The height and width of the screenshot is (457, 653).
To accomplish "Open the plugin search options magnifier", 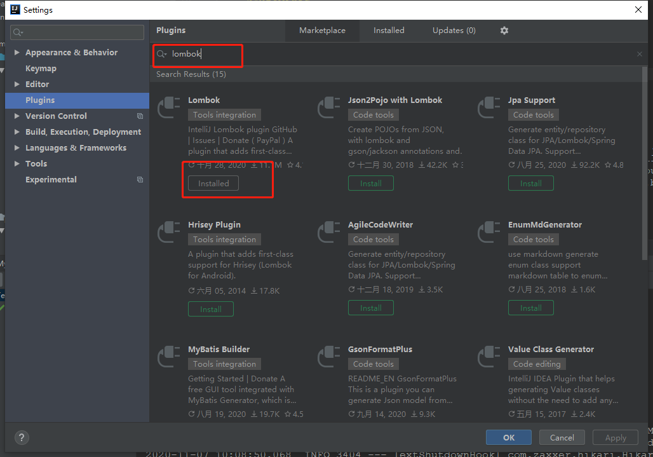I will tap(161, 54).
